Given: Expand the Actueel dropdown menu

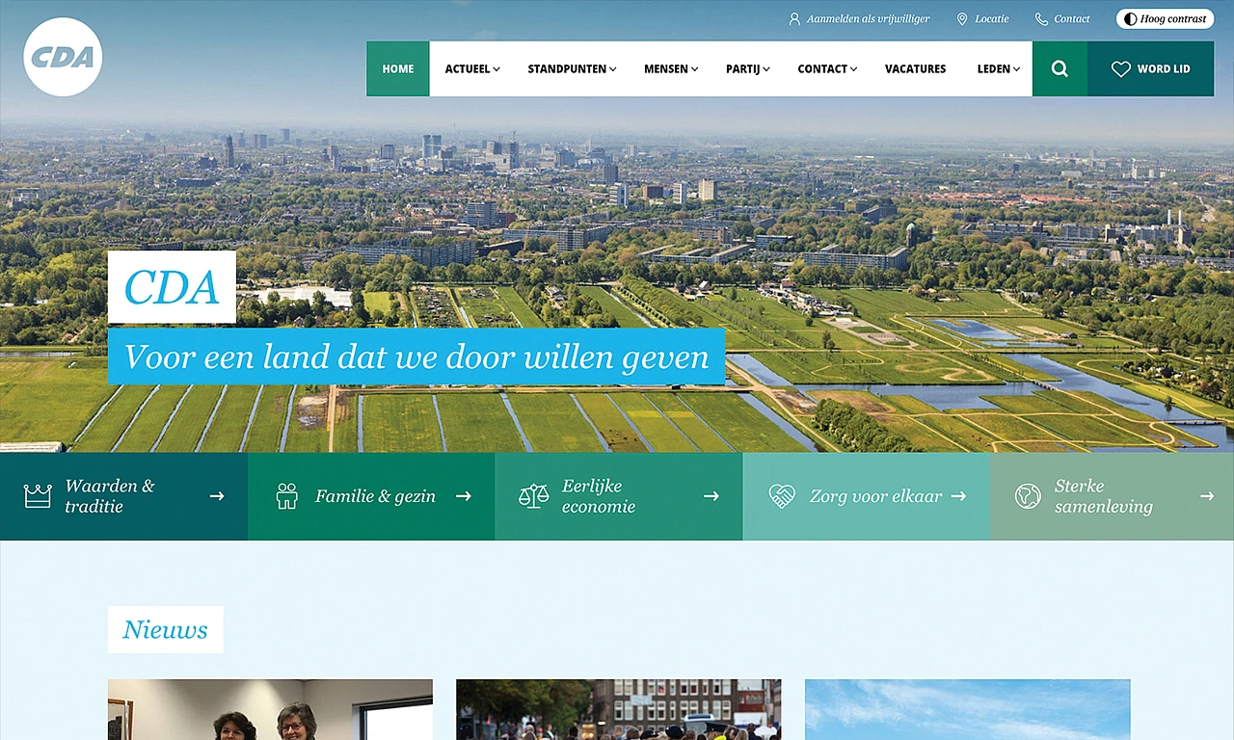Looking at the screenshot, I should pyautogui.click(x=472, y=69).
